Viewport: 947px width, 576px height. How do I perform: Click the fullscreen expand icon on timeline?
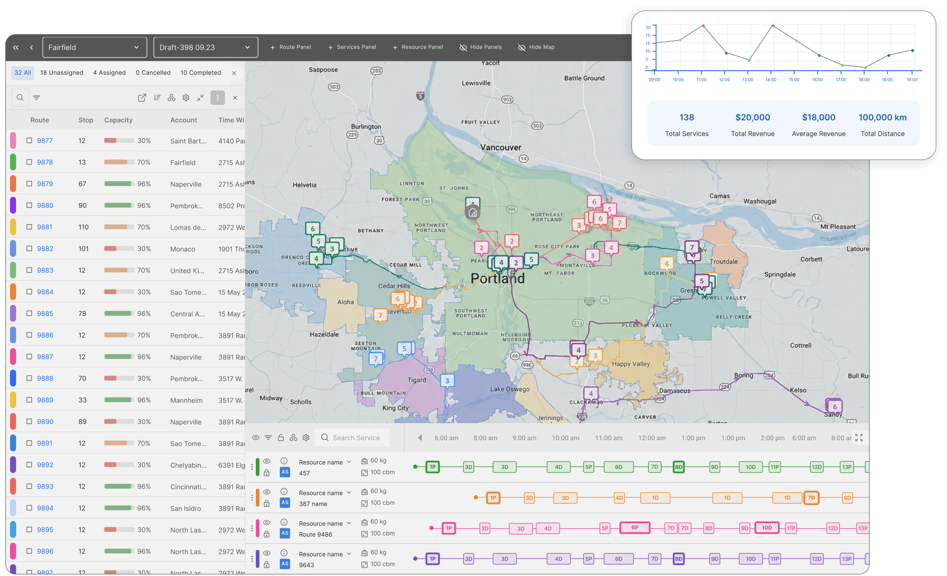pyautogui.click(x=859, y=438)
